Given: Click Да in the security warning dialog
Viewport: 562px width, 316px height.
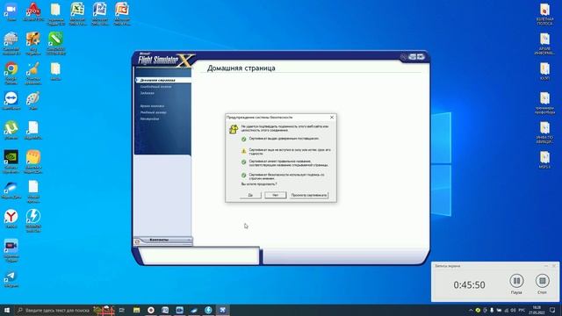Looking at the screenshot, I should click(250, 195).
